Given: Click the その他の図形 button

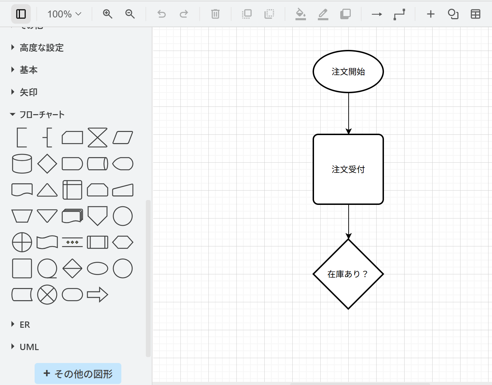Looking at the screenshot, I should [78, 373].
